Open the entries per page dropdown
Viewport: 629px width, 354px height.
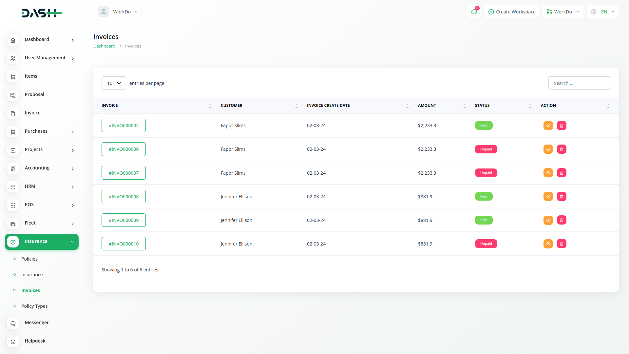coord(114,83)
